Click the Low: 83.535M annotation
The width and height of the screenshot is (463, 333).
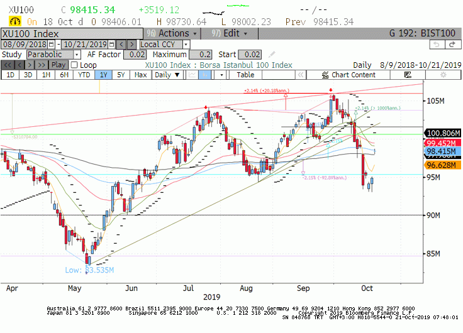[89, 270]
